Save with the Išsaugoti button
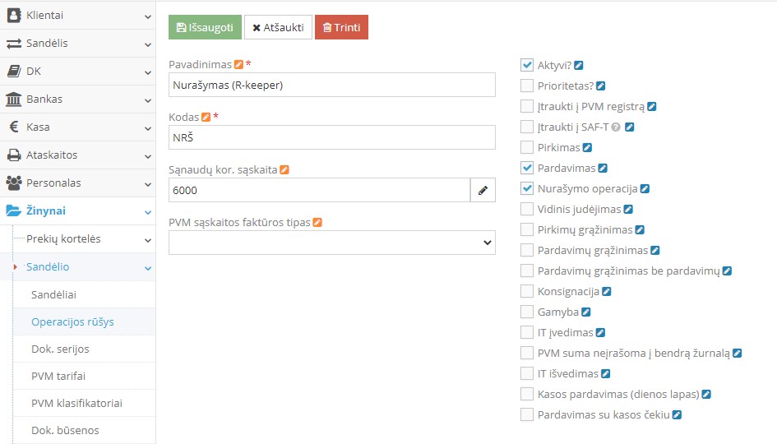Viewport: 777px width, 444px height. point(205,27)
